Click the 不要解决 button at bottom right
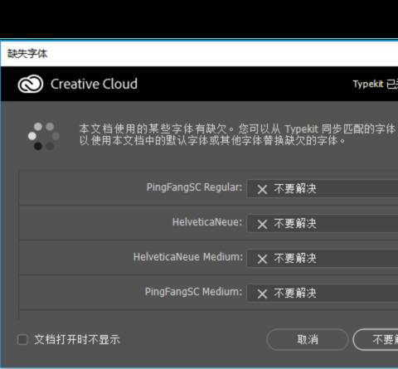Viewport: 398px width, 369px height. tap(376, 339)
